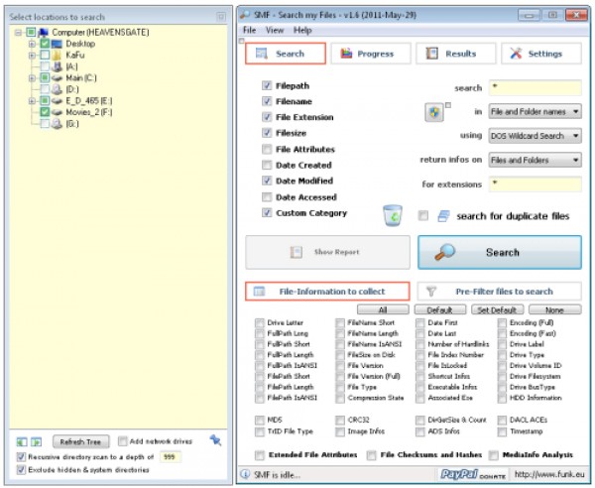The width and height of the screenshot is (595, 488).
Task: Click the Main (C:) drive icon
Action: coord(58,77)
